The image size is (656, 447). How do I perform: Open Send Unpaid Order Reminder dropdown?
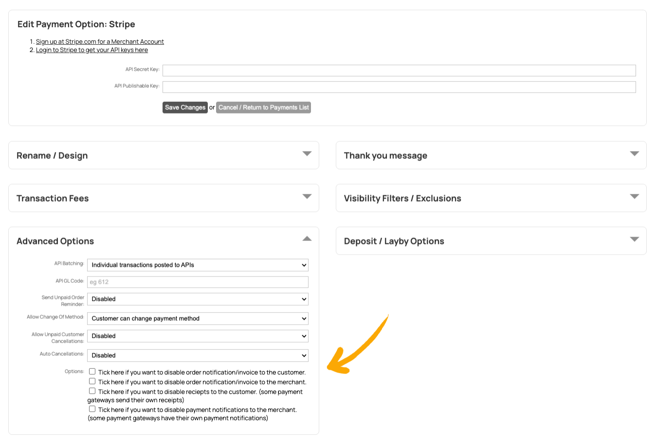click(x=198, y=299)
